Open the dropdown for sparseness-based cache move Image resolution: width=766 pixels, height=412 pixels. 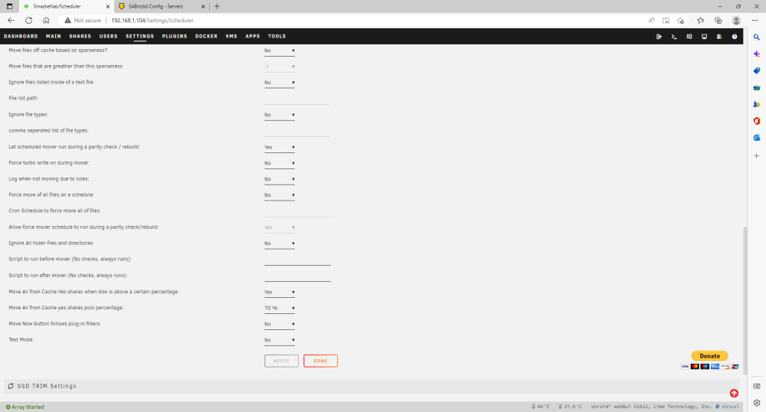click(x=280, y=51)
